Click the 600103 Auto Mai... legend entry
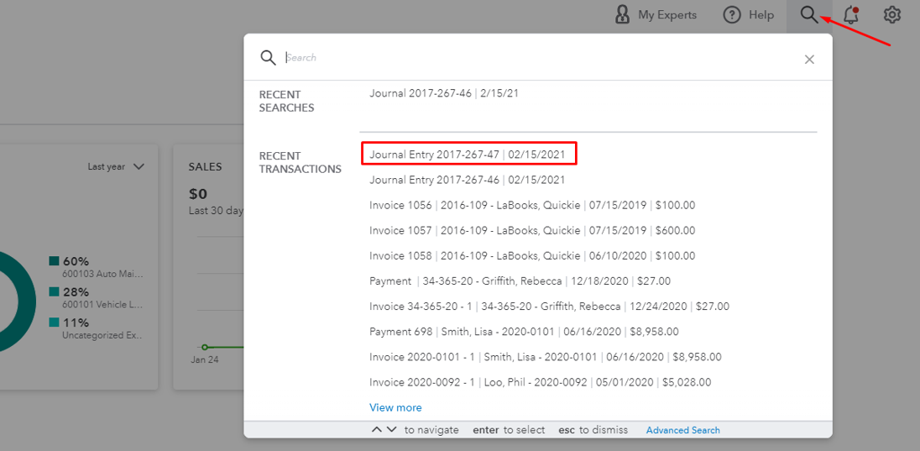Viewport: 920px width, 451px height. pos(102,274)
